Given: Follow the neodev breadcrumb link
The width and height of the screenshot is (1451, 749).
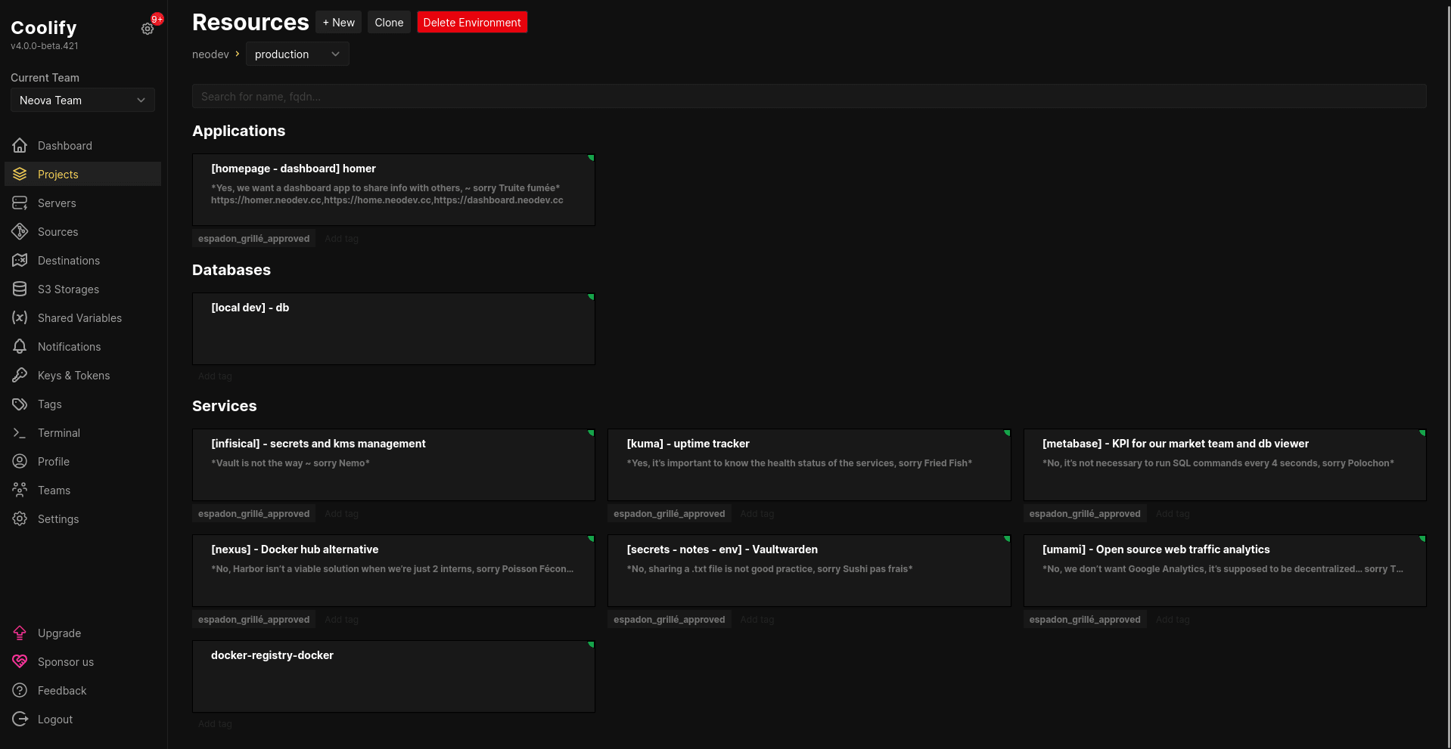Looking at the screenshot, I should [210, 54].
